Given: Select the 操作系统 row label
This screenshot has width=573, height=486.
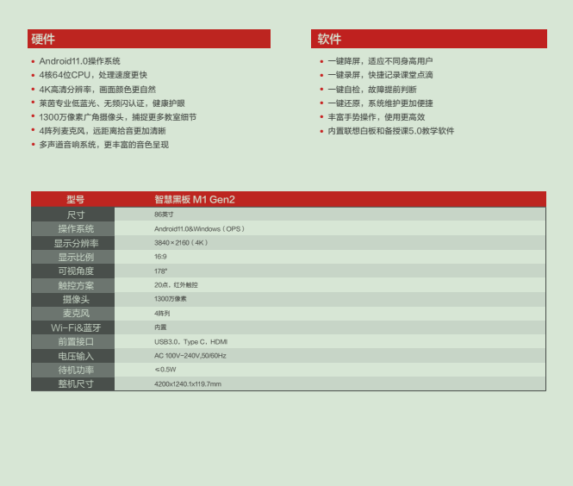Looking at the screenshot, I should click(73, 228).
